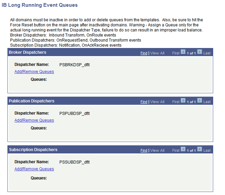This screenshot has width=225, height=195.
Task: Click First in Subscription Dispatchers header
Action: click(x=176, y=150)
